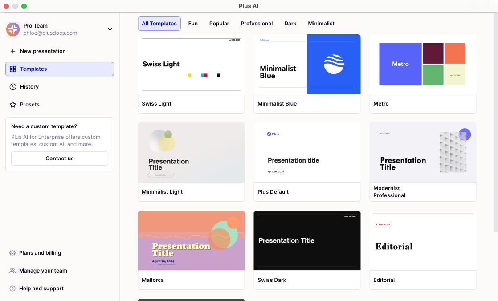Image resolution: width=498 pixels, height=301 pixels.
Task: Go to the History label
Action: [29, 87]
